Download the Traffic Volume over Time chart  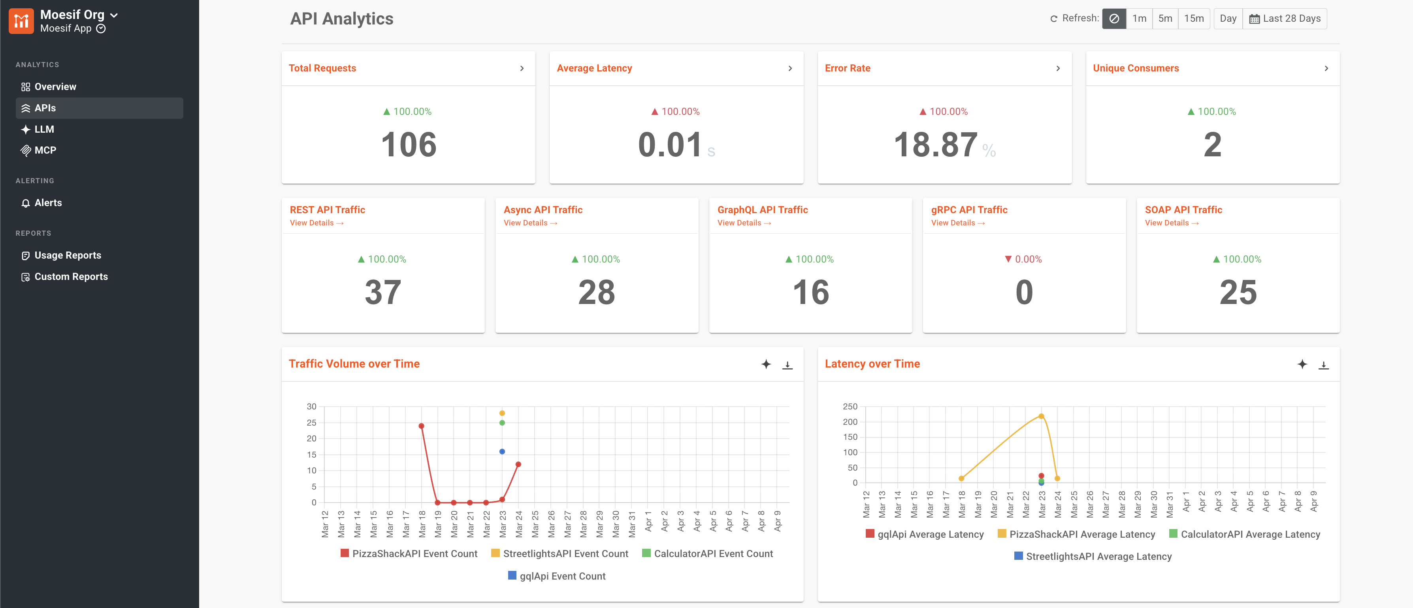(787, 364)
